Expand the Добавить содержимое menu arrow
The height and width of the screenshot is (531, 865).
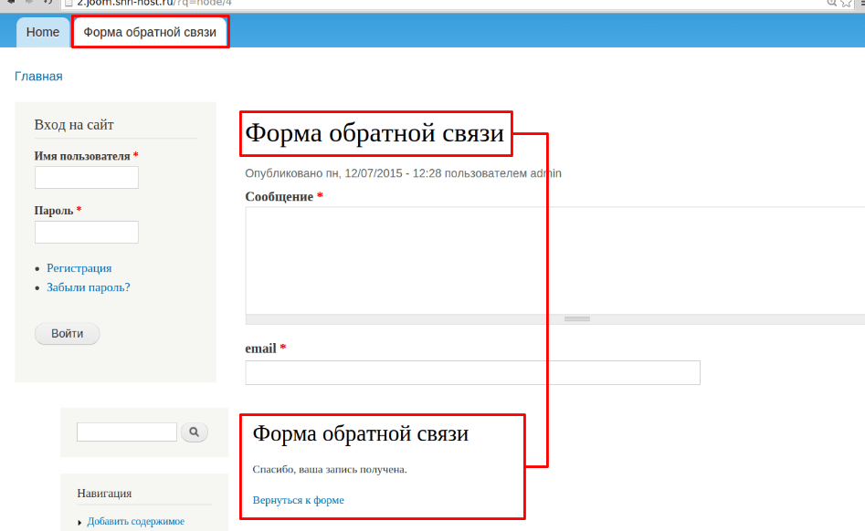(x=80, y=523)
